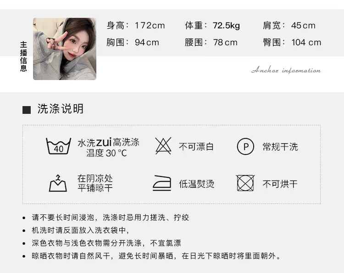Select the 身高 172cm height value
The image size is (344, 273).
tap(136, 26)
